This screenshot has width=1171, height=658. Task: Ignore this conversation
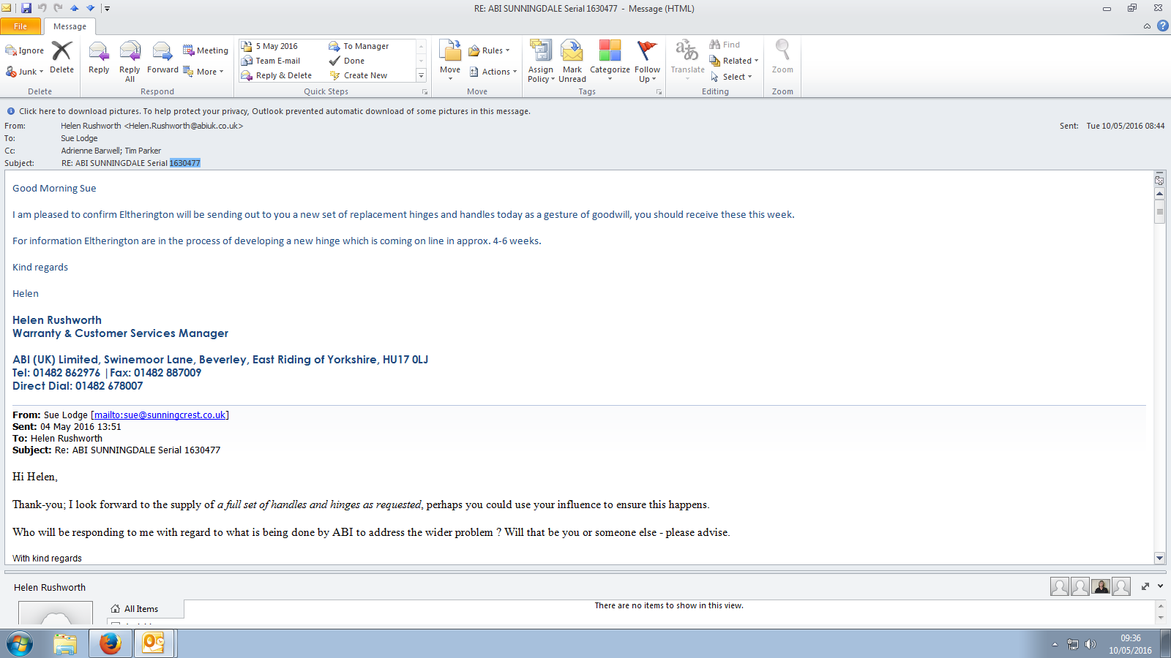[25, 50]
